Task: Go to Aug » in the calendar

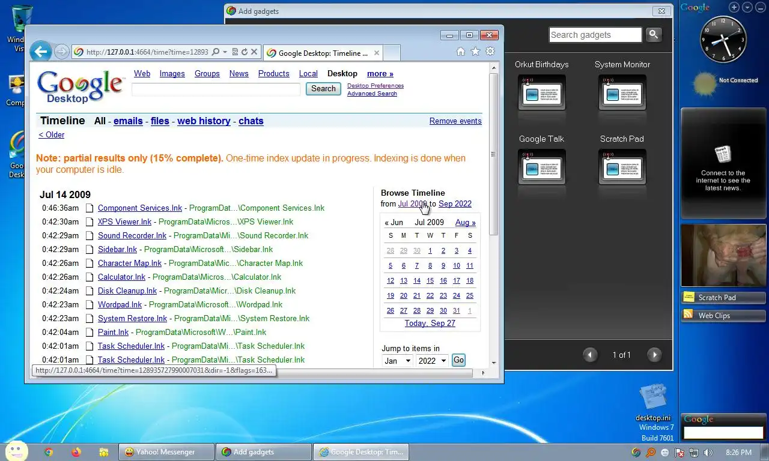Action: coord(466,222)
